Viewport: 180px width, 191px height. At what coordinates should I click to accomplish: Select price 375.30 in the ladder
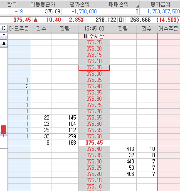(x=94, y=162)
